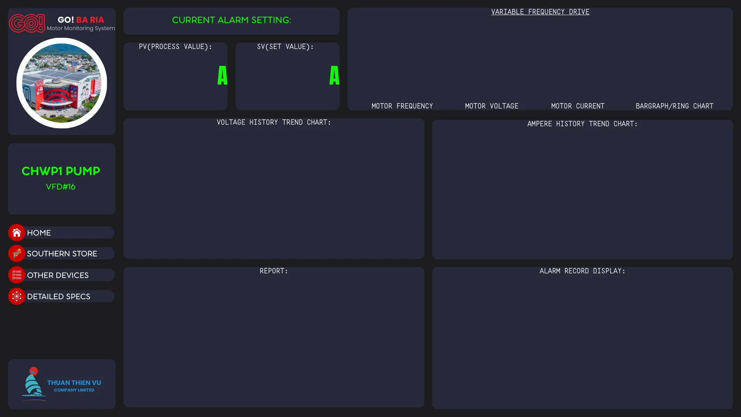Select DETAILED SPECS label
Image resolution: width=741 pixels, height=417 pixels.
59,297
